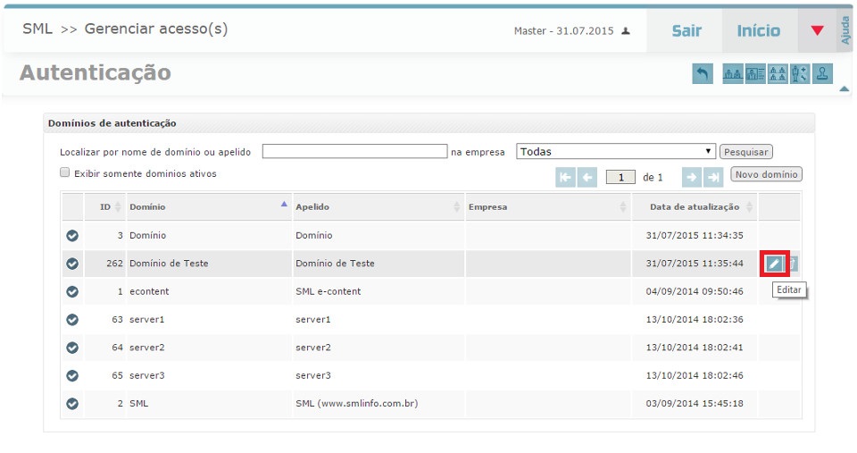The image size is (857, 453).
Task: Open the empresa 'Todas' dropdown
Action: click(x=616, y=152)
